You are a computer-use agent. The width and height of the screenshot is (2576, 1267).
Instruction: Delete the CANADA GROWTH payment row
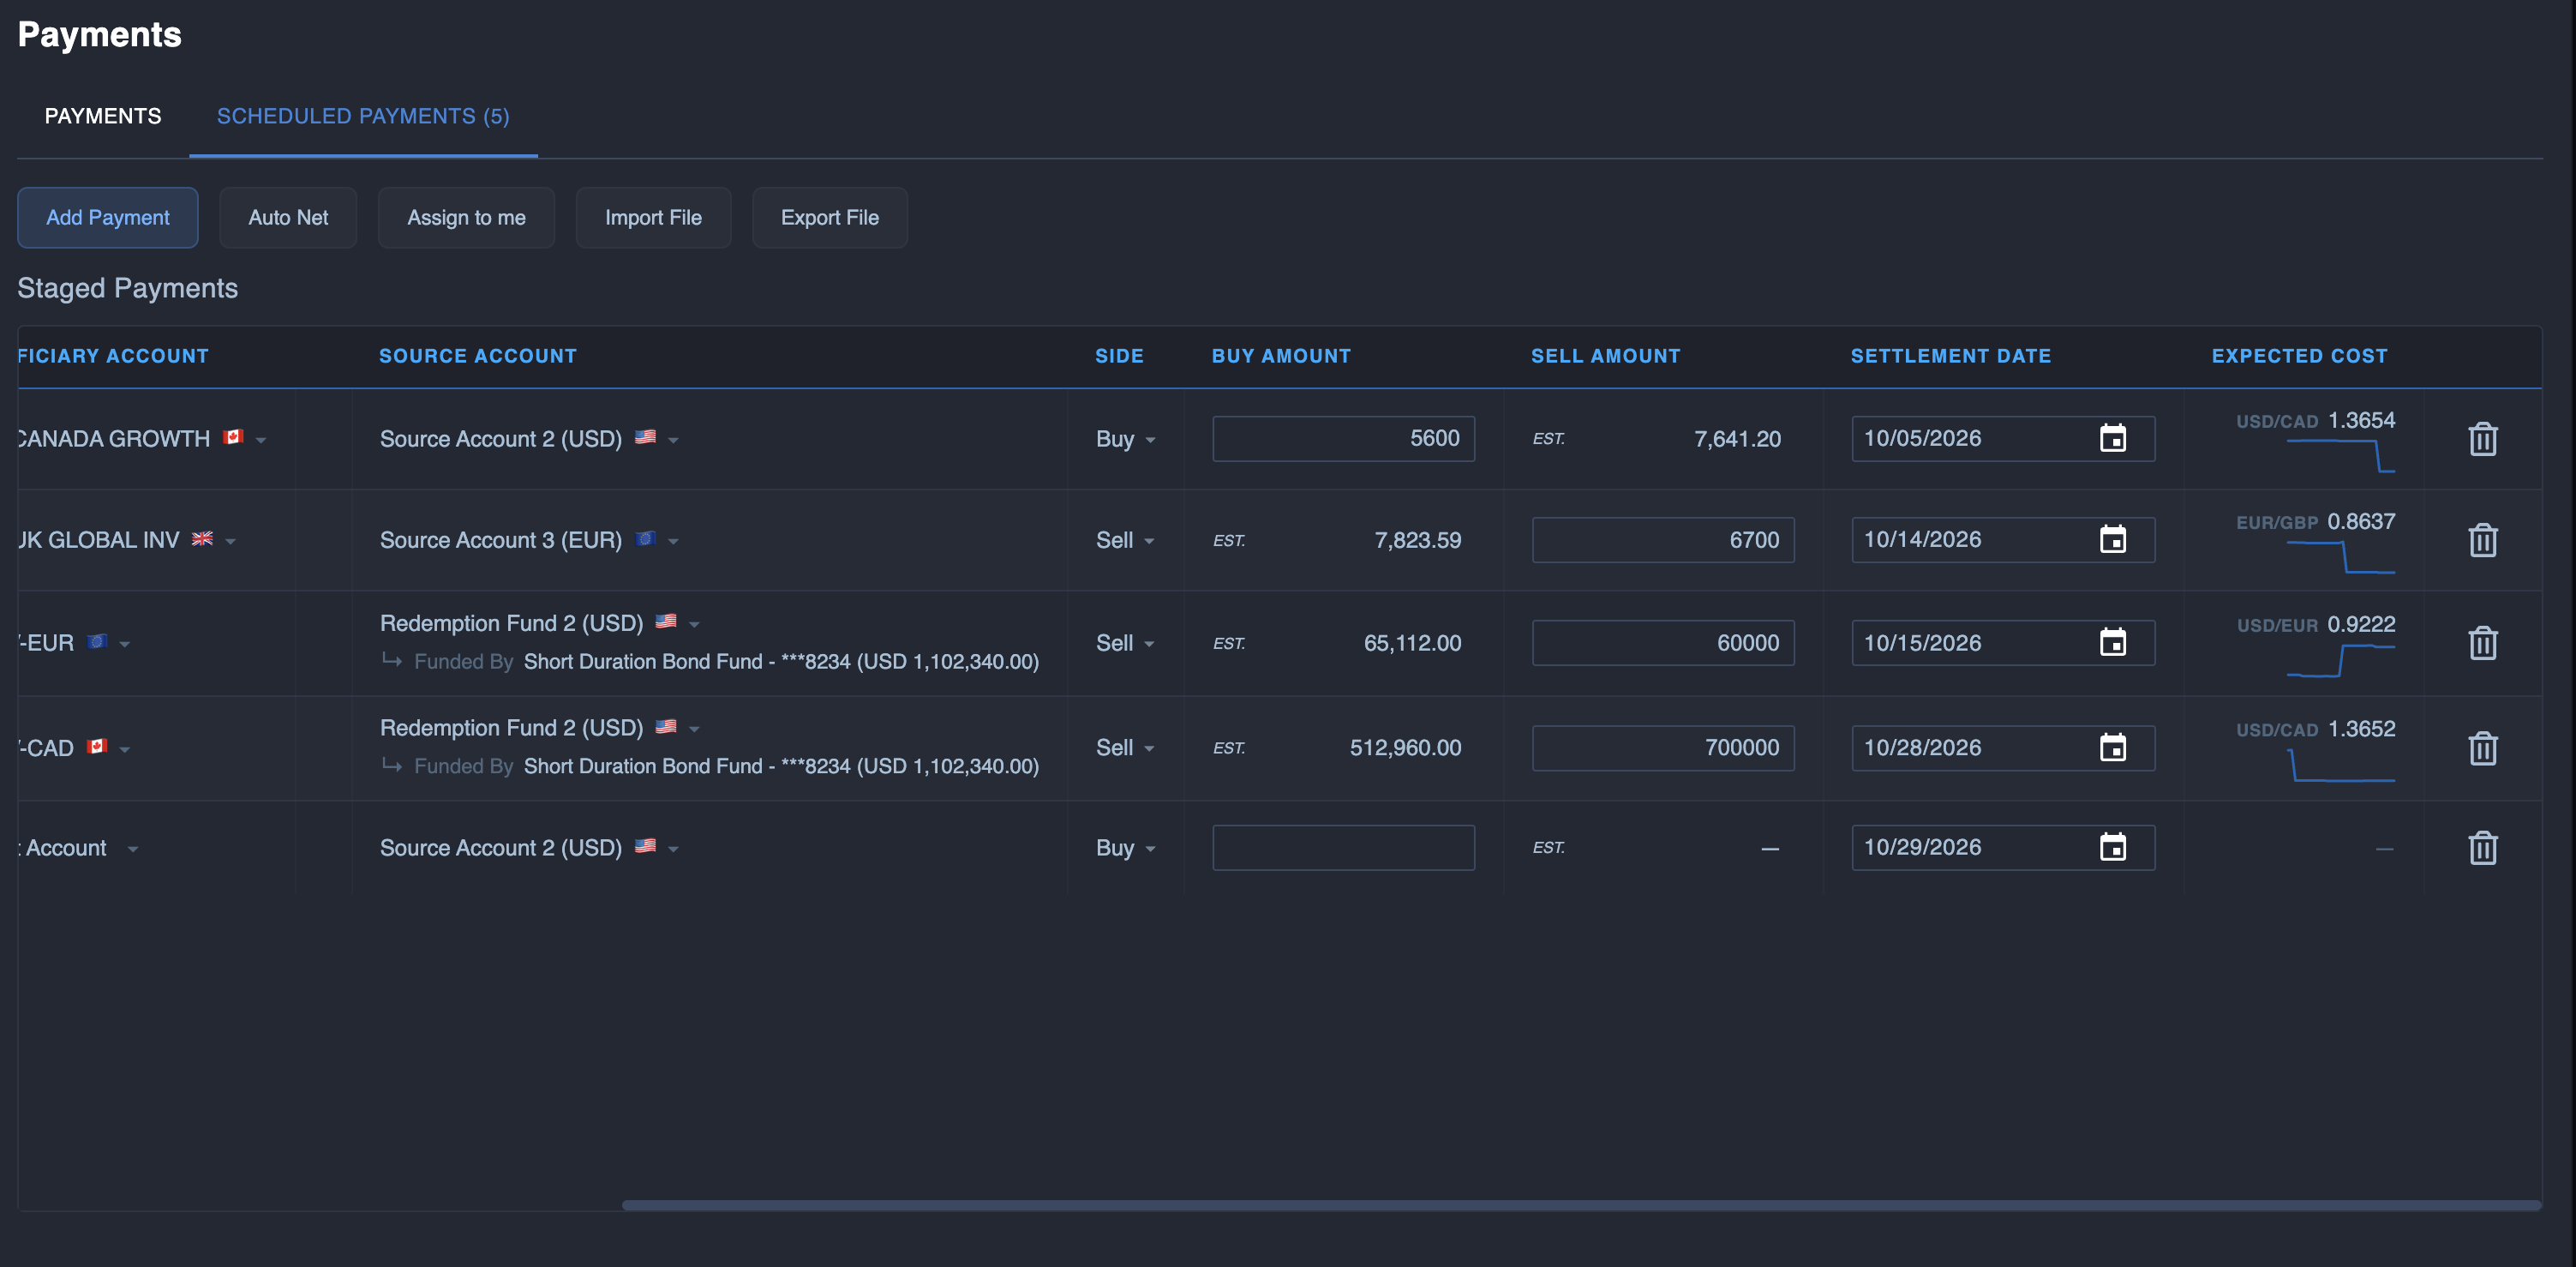tap(2482, 439)
